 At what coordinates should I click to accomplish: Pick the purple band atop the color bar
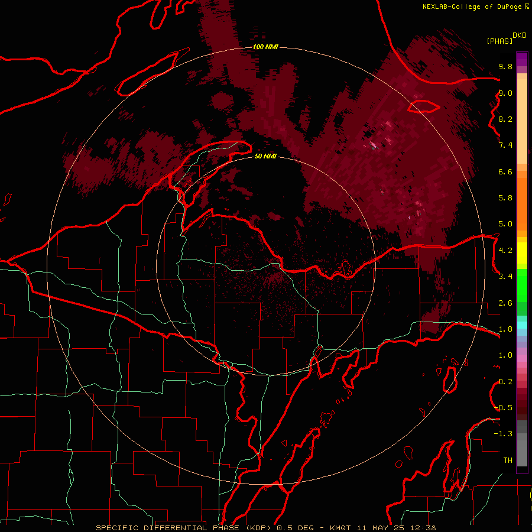[x=522, y=59]
